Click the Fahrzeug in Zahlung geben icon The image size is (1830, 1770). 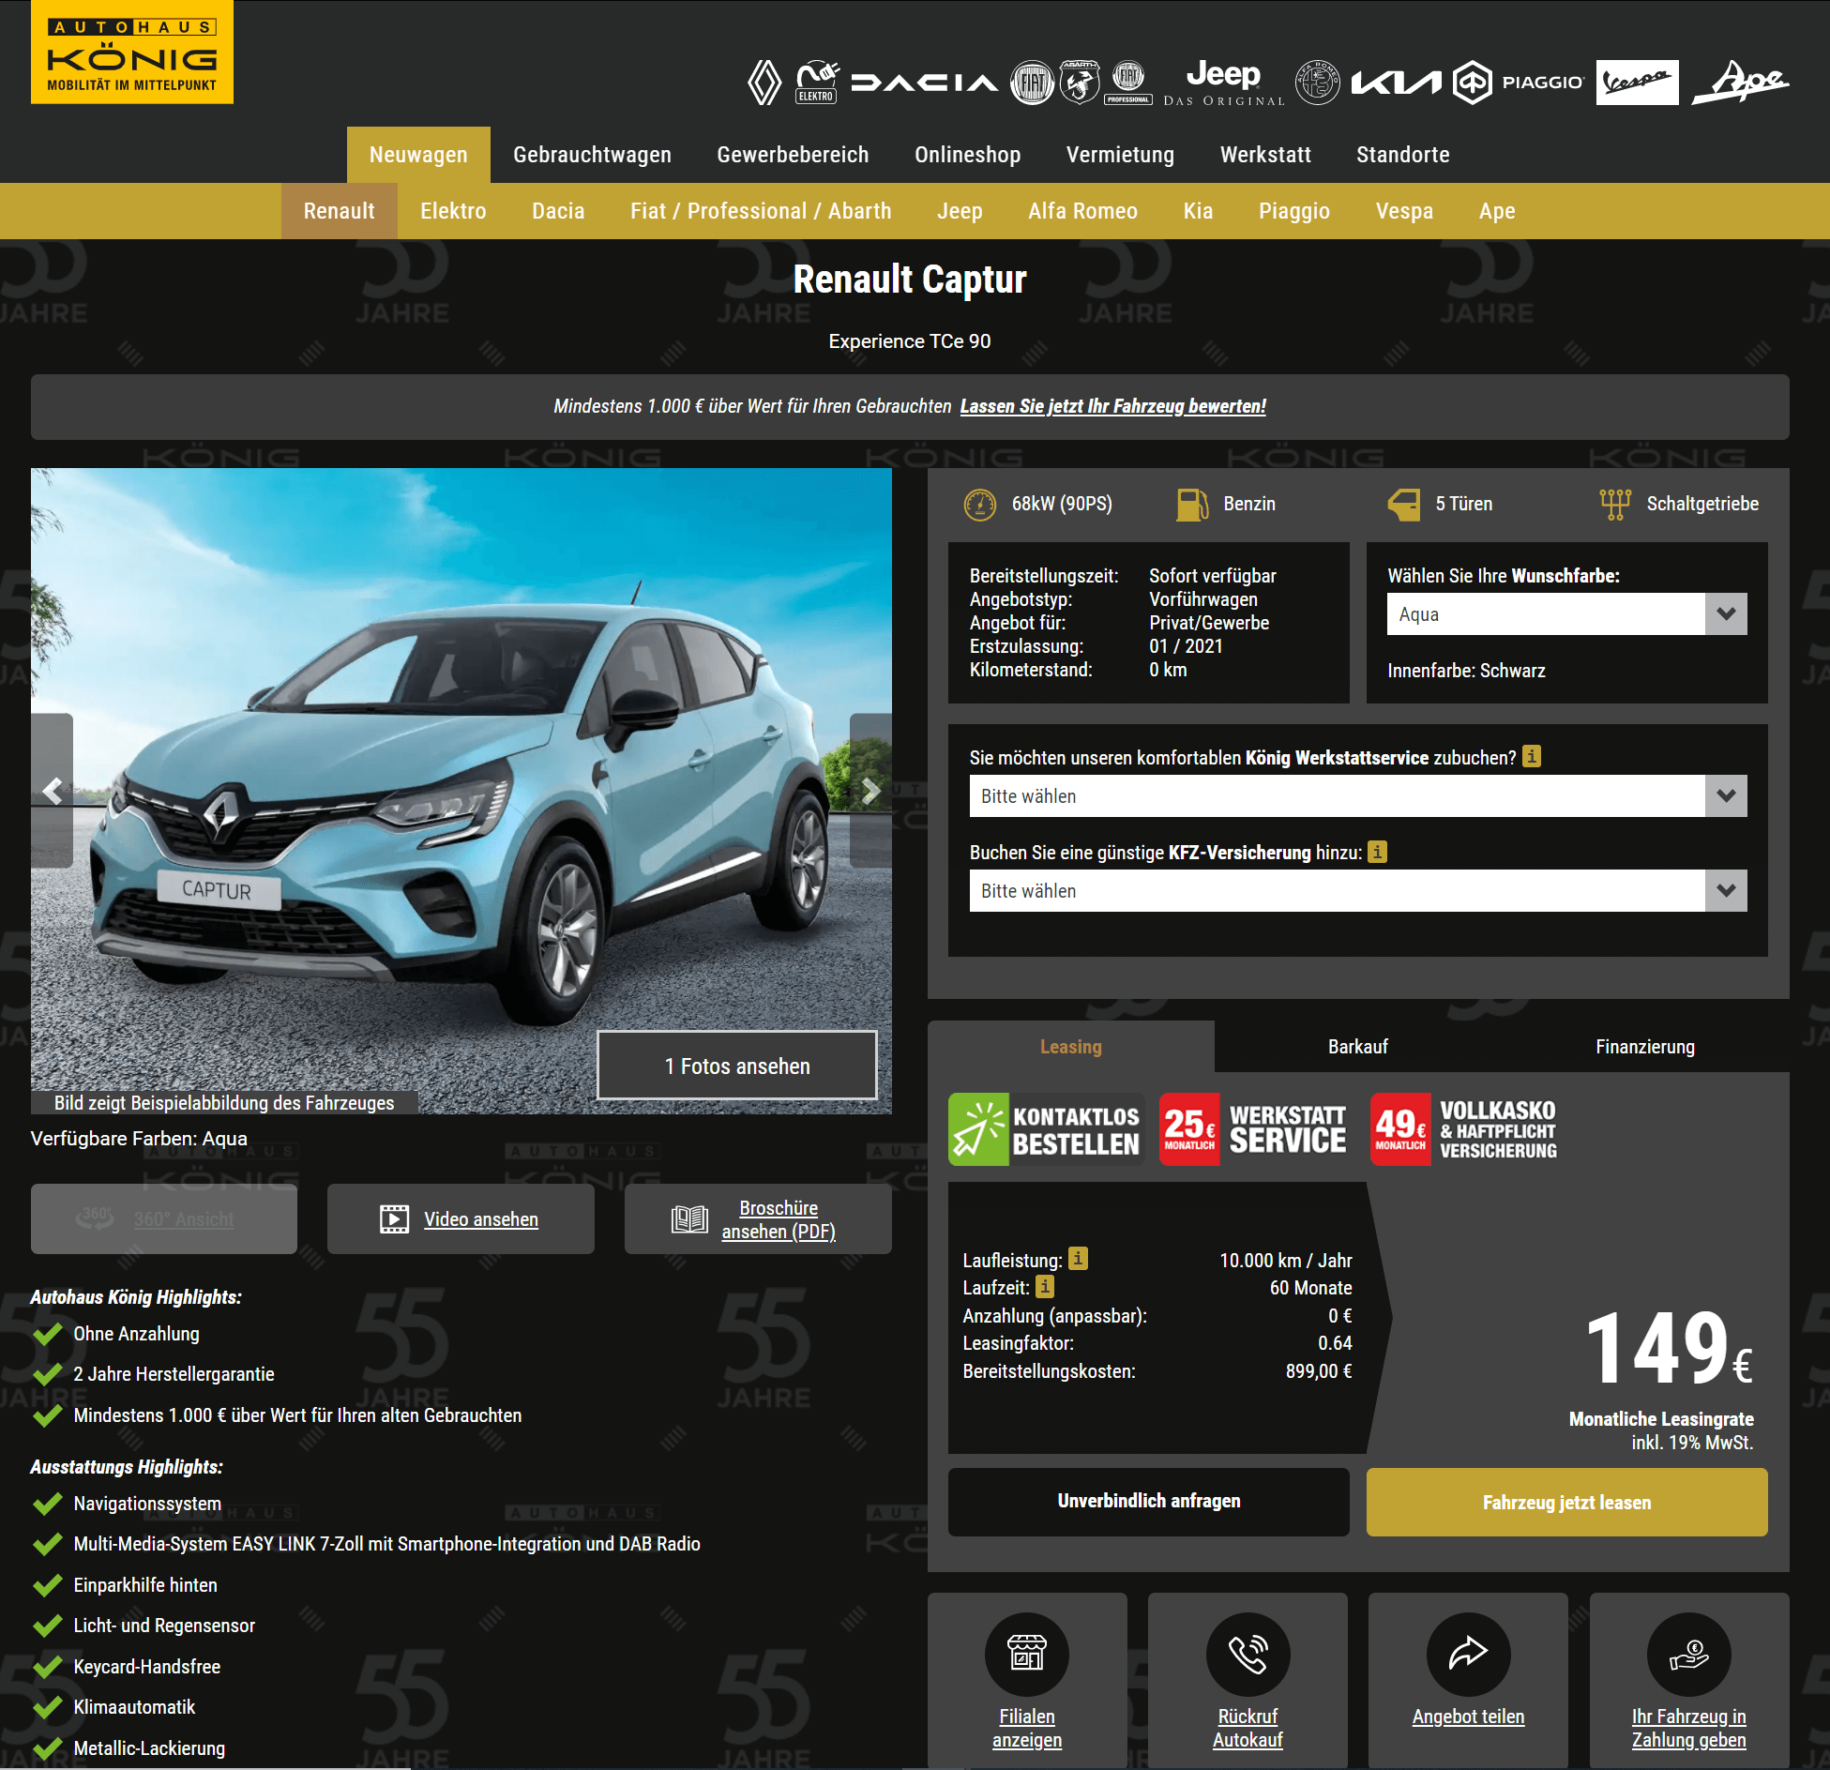1688,1654
